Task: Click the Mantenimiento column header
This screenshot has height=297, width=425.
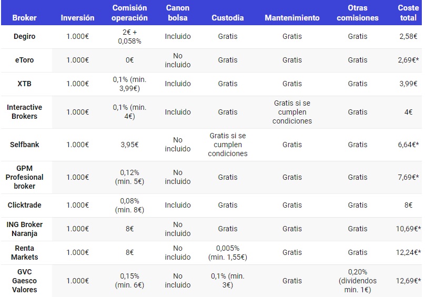Action: click(292, 18)
